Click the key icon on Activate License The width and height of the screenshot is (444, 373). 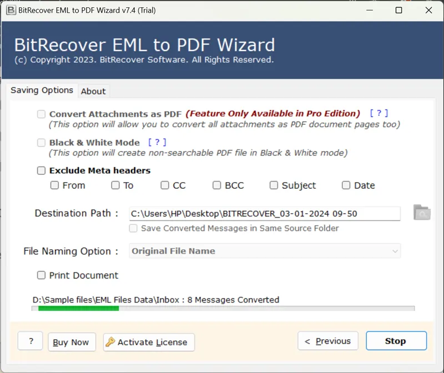click(110, 342)
